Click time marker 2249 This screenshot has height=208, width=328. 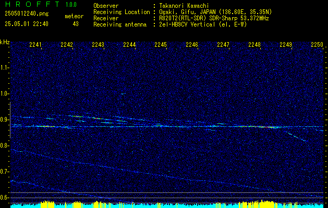[286, 45]
